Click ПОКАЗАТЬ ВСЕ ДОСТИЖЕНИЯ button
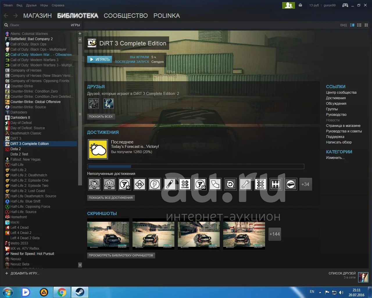The height and width of the screenshot is (298, 372). pos(111,198)
